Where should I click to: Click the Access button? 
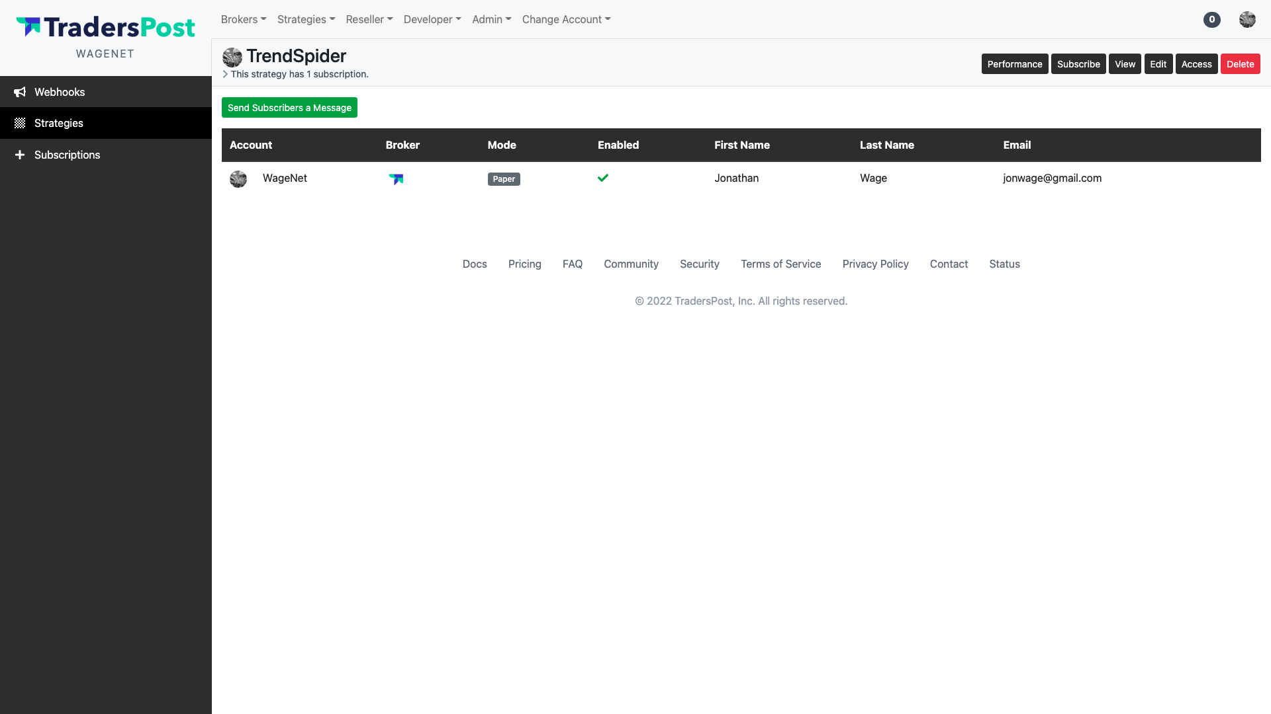[x=1197, y=64]
